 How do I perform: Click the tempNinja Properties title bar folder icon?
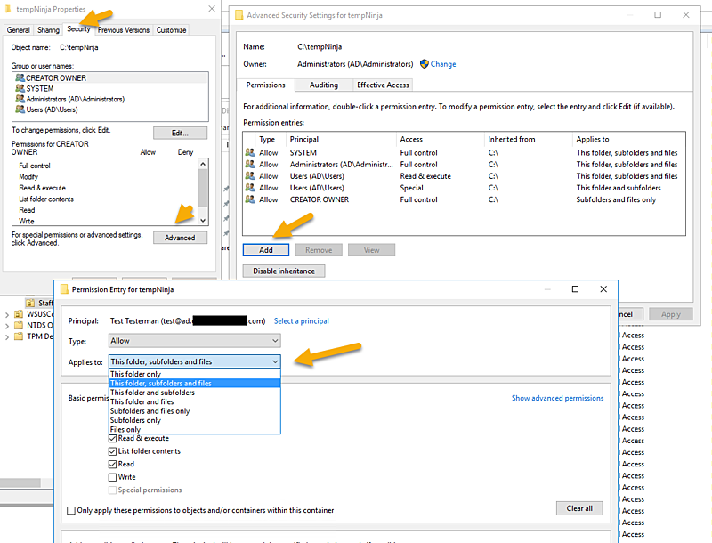click(x=7, y=9)
